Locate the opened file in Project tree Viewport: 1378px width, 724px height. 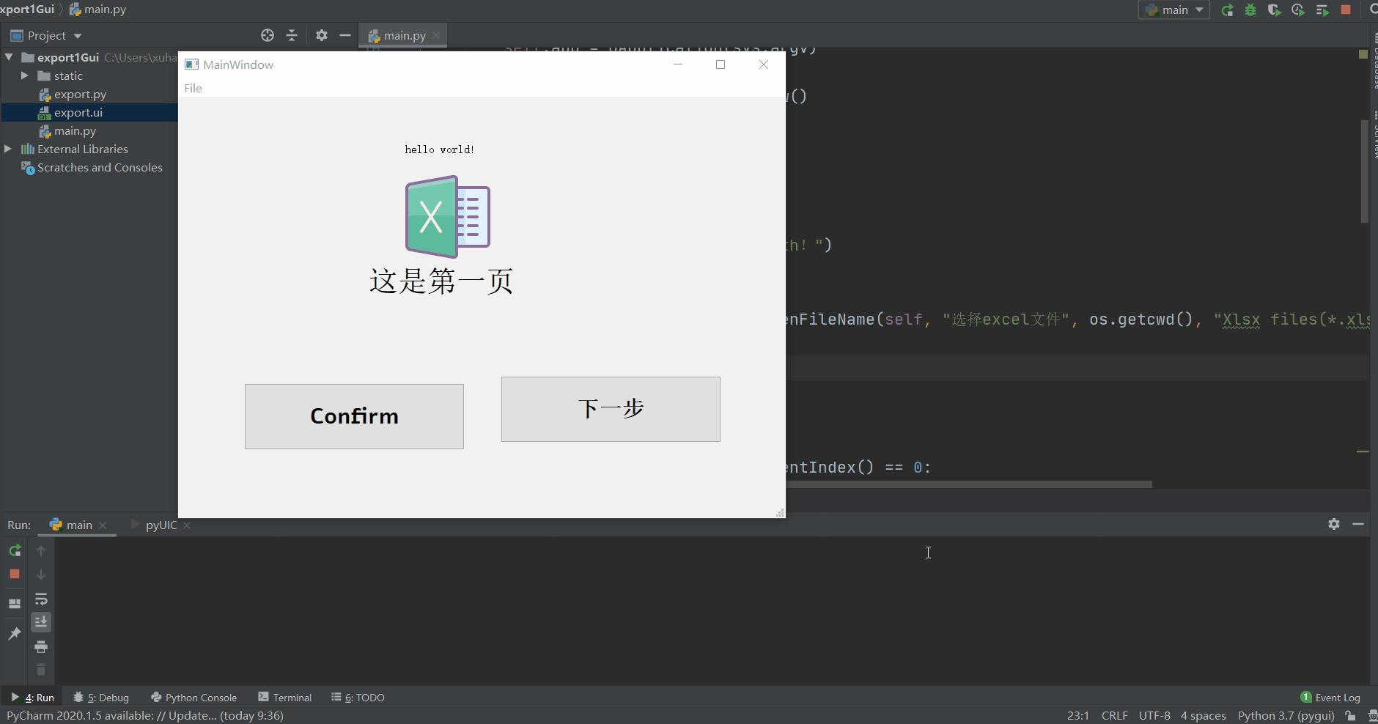(x=268, y=35)
